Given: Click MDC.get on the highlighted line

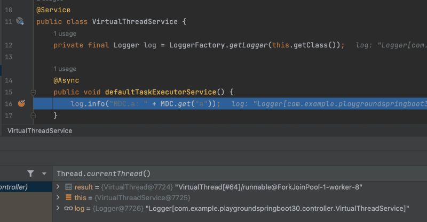Looking at the screenshot, I should 176,104.
